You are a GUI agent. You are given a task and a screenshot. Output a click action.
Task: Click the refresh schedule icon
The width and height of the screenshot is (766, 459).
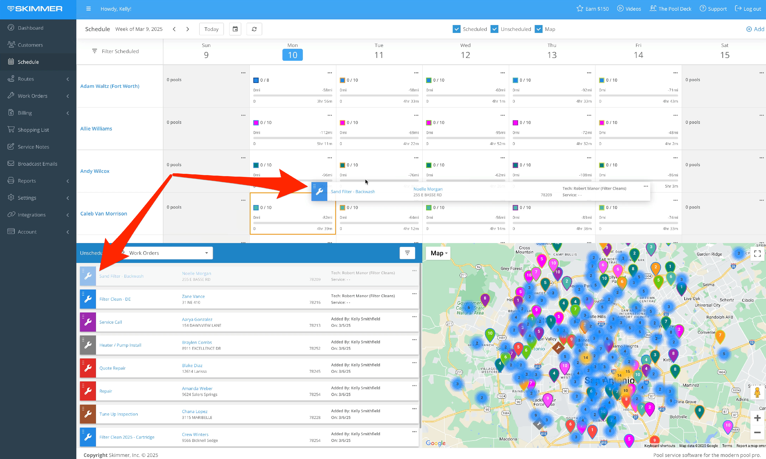[x=254, y=29]
